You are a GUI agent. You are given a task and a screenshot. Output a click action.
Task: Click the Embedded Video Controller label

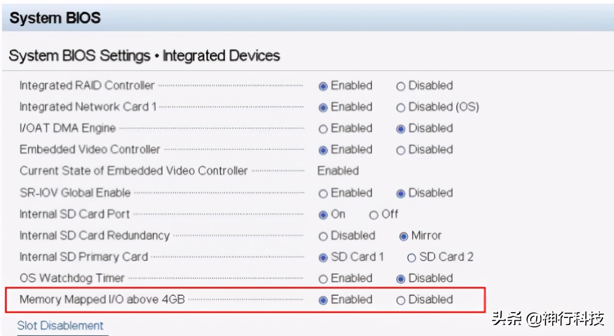pos(89,149)
